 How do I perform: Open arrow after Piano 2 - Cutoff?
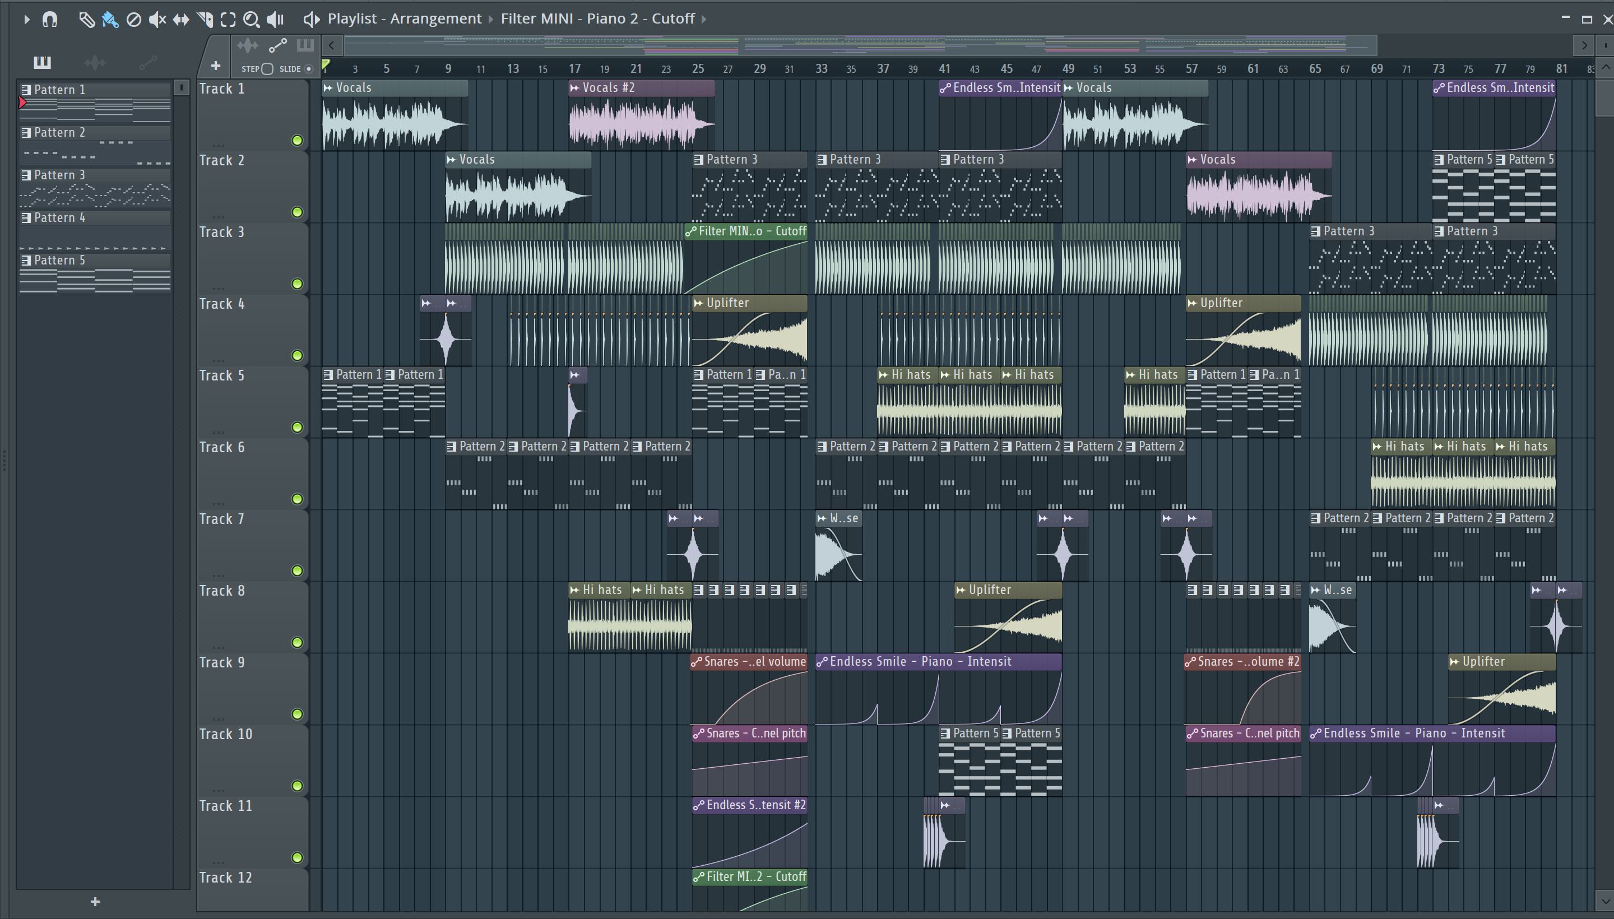[703, 20]
